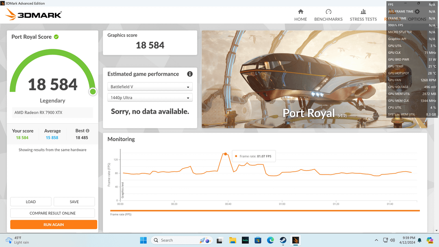This screenshot has height=247, width=439.
Task: Click the Graphics score value
Action: [150, 45]
